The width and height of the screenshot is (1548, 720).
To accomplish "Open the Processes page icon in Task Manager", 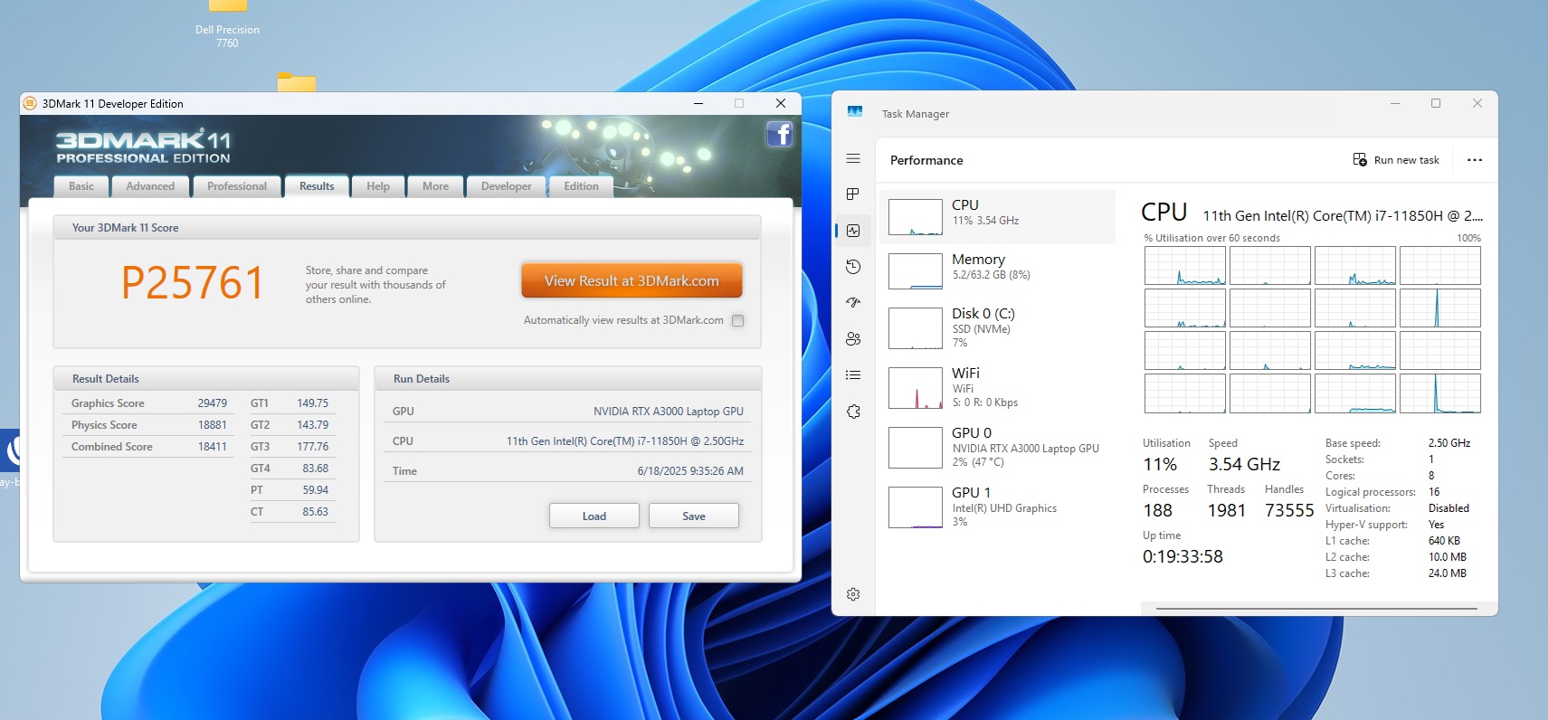I will point(853,194).
